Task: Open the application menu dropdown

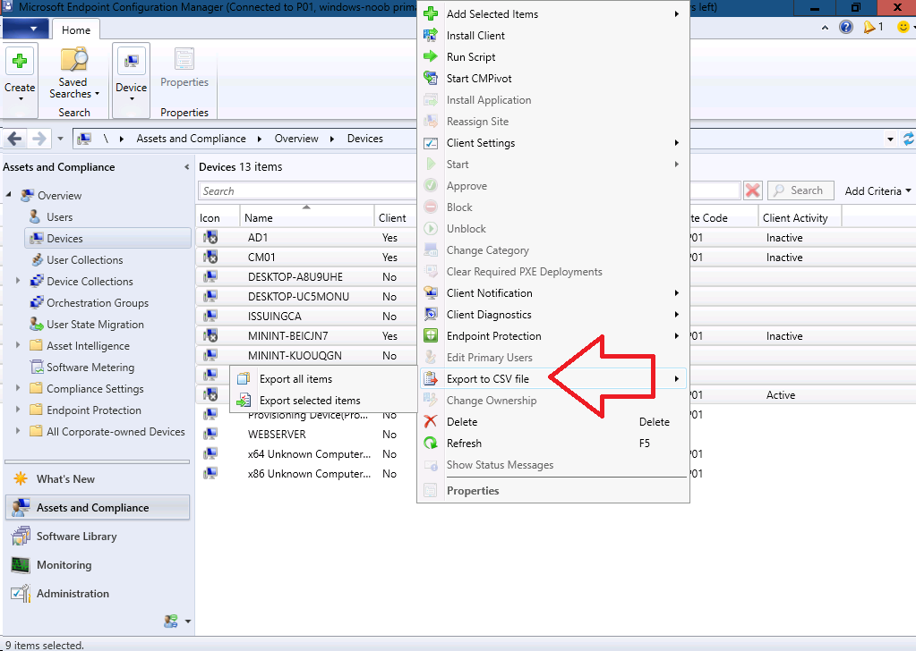Action: tap(26, 28)
